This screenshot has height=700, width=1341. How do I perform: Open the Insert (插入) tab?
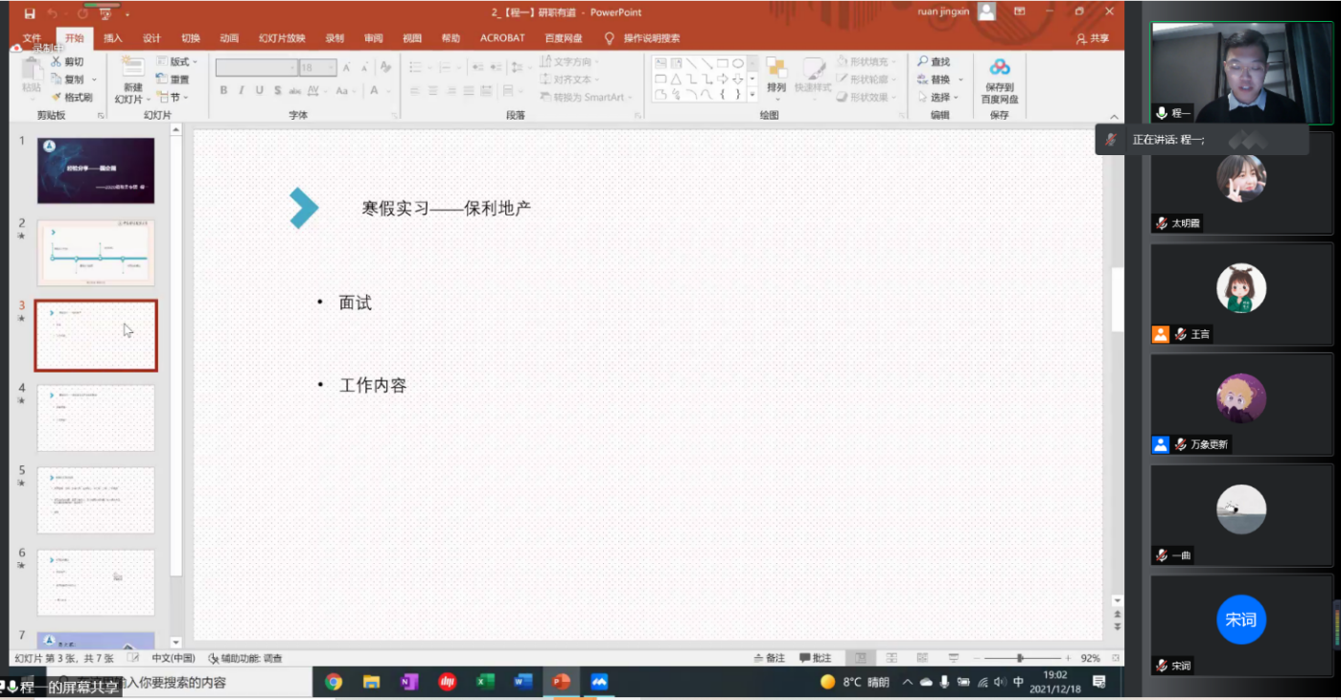click(113, 38)
